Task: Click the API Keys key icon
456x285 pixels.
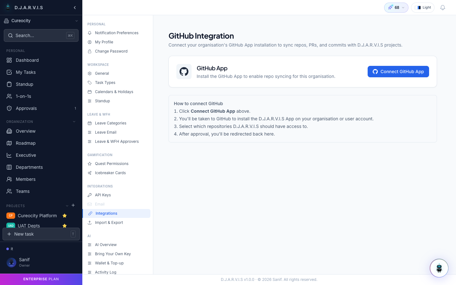Action: [90, 195]
